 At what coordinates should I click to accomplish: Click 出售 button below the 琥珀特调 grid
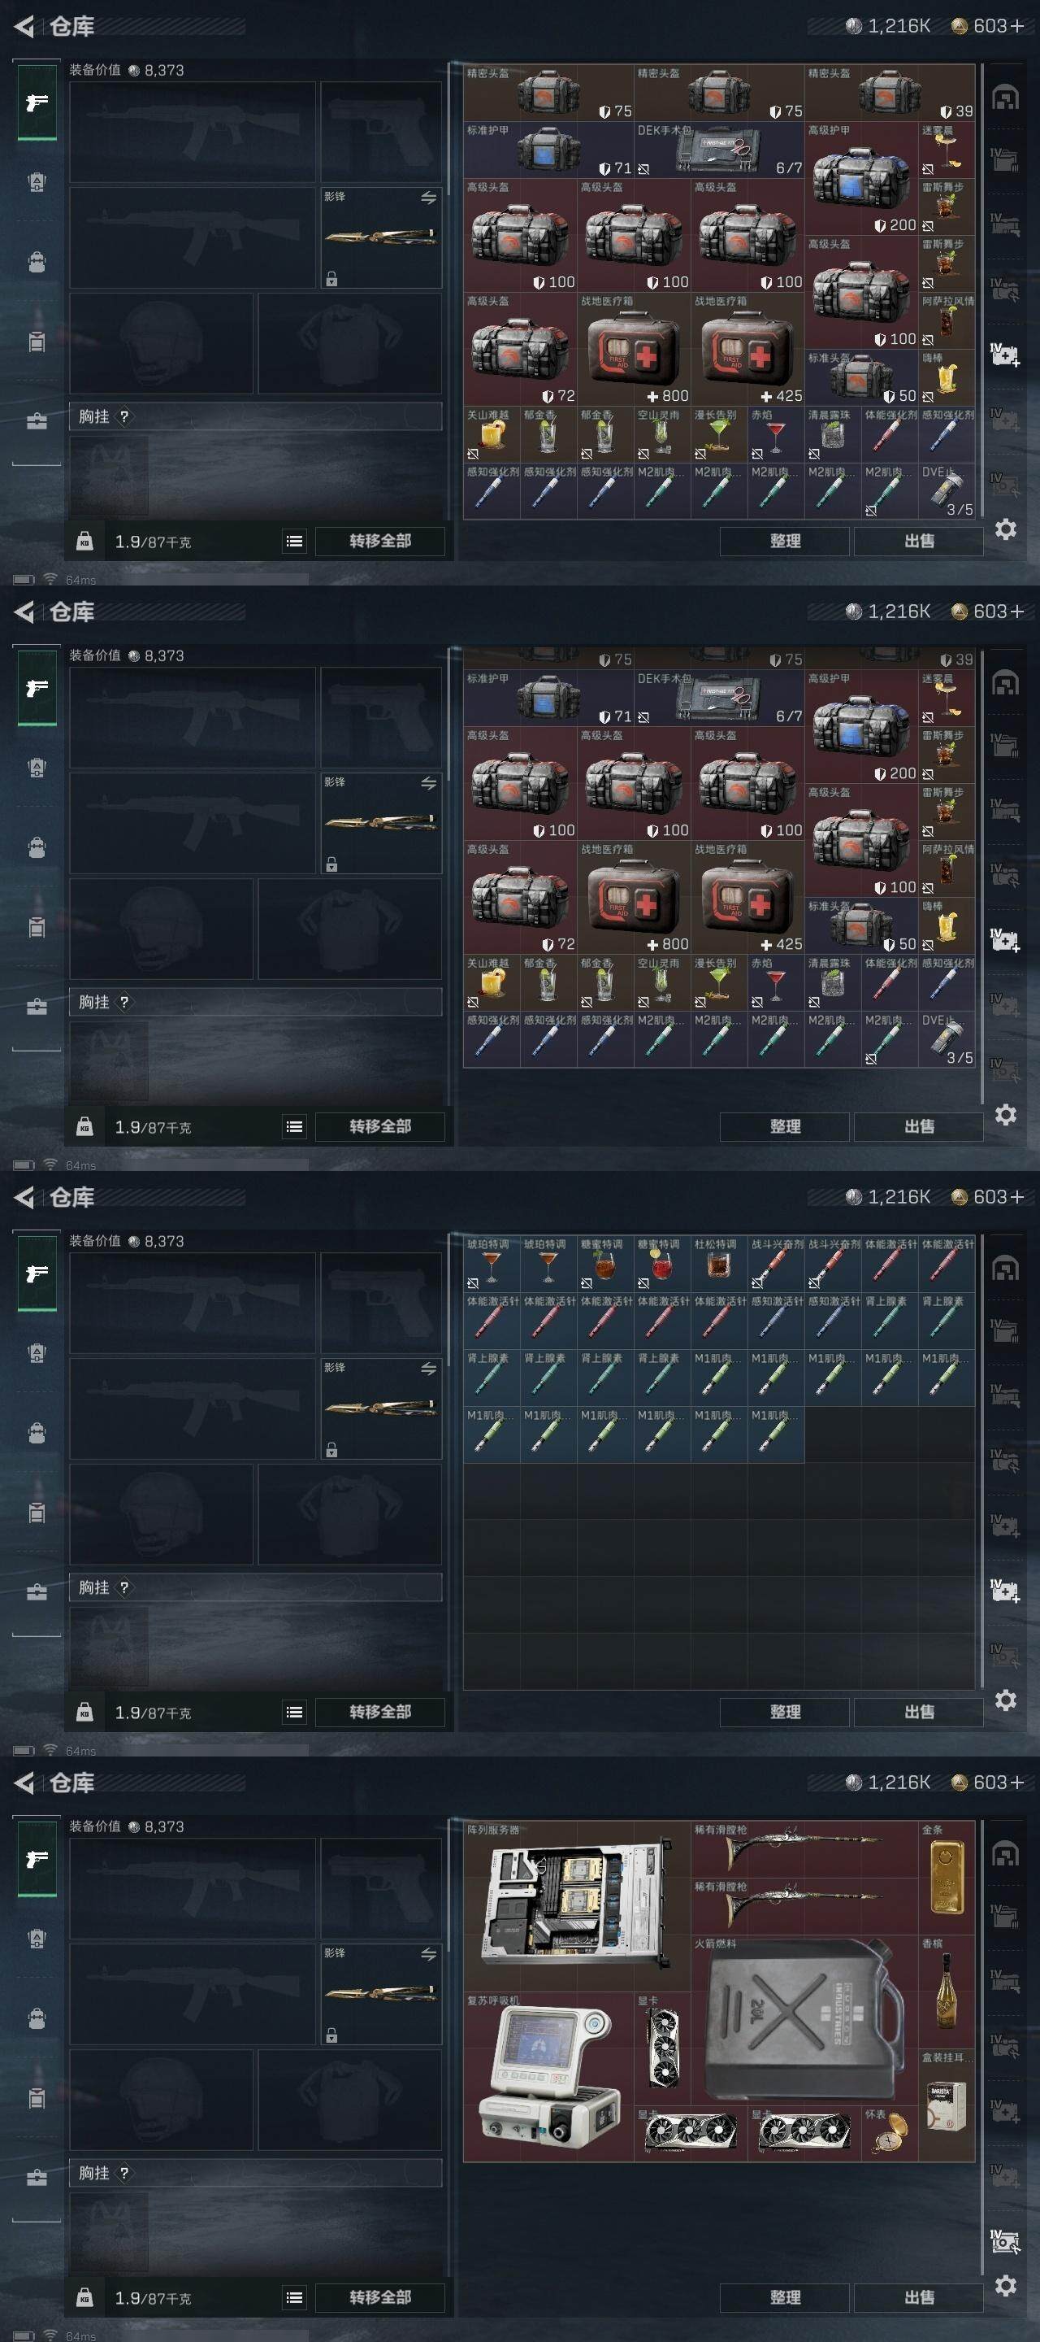tap(919, 1712)
